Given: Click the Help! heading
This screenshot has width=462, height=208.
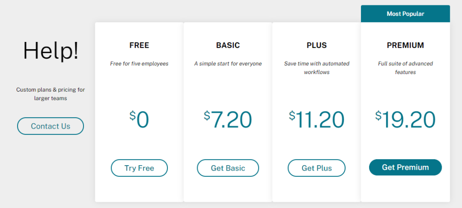Looking at the screenshot, I should pyautogui.click(x=51, y=51).
